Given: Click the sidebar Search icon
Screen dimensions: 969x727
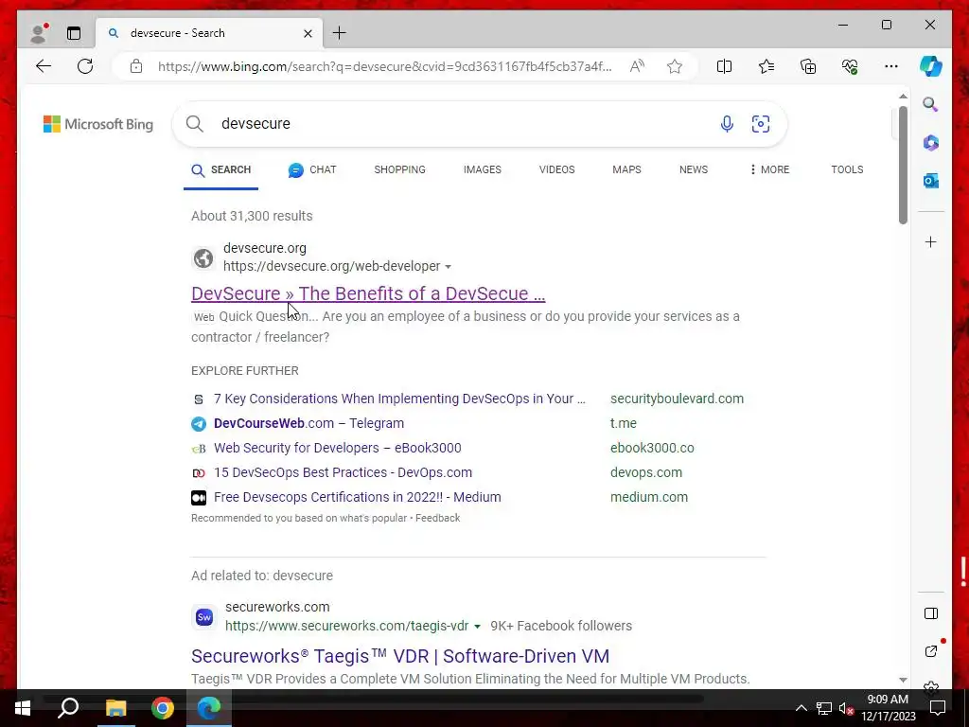Looking at the screenshot, I should click(931, 104).
